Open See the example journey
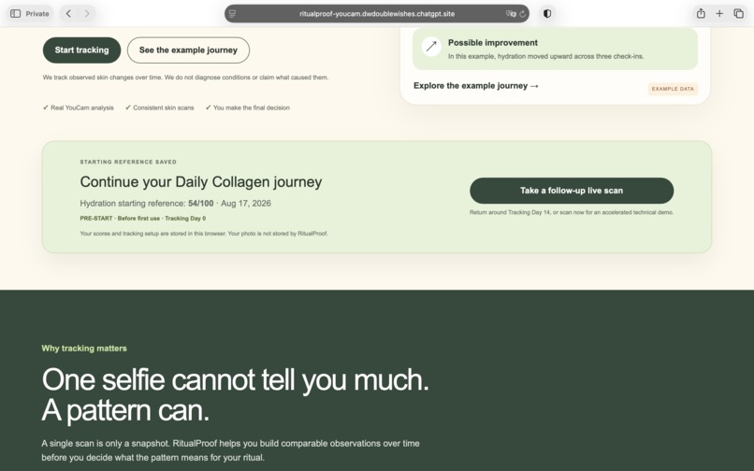754x471 pixels. (189, 50)
